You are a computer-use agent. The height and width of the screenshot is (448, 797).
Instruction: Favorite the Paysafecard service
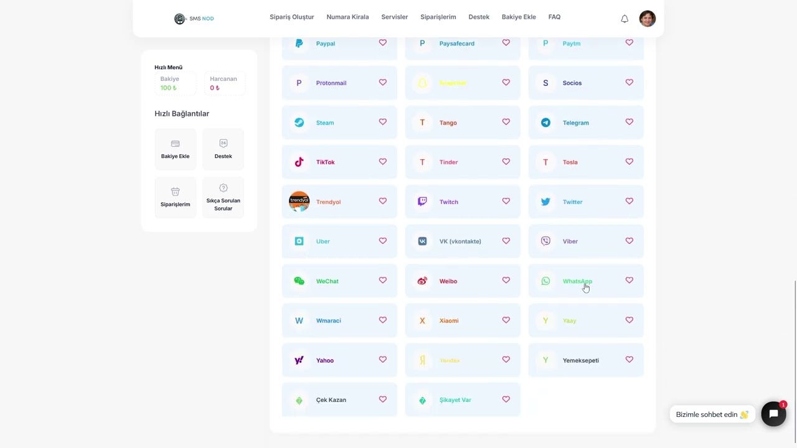(x=506, y=43)
